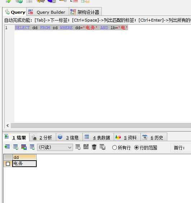Image resolution: width=191 pixels, height=203 pixels.
Task: Select the 行的范围 radio button
Action: coord(136,148)
